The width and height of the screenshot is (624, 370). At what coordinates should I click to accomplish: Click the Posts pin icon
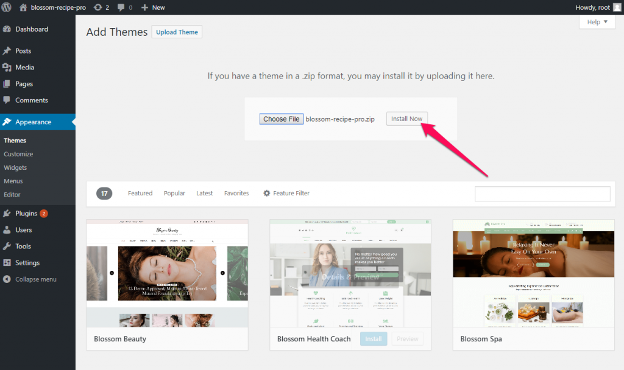pyautogui.click(x=7, y=51)
